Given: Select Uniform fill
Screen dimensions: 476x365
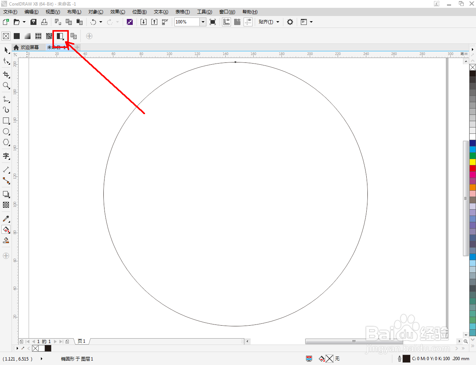Looking at the screenshot, I should coord(17,36).
